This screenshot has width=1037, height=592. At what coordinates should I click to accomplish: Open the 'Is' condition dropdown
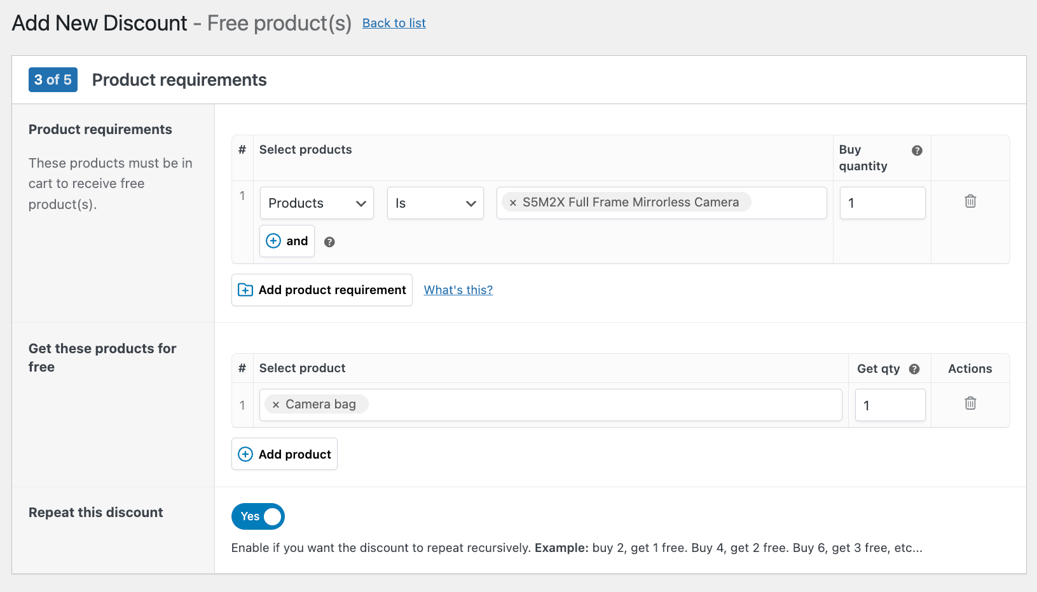(435, 203)
